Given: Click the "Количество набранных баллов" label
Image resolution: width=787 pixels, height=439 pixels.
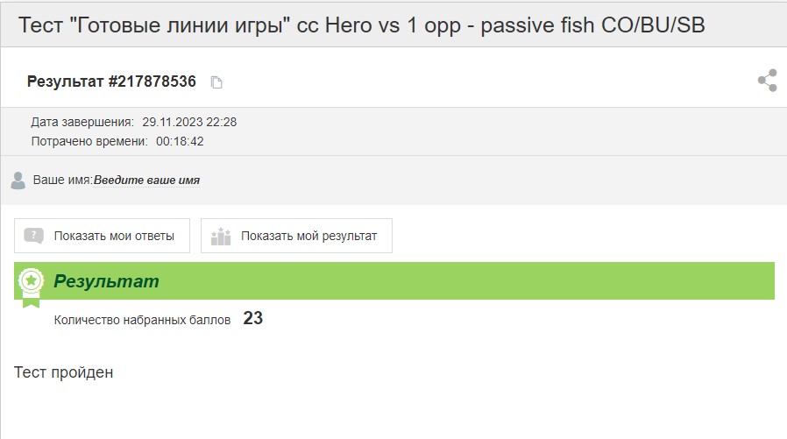Looking at the screenshot, I should [142, 320].
